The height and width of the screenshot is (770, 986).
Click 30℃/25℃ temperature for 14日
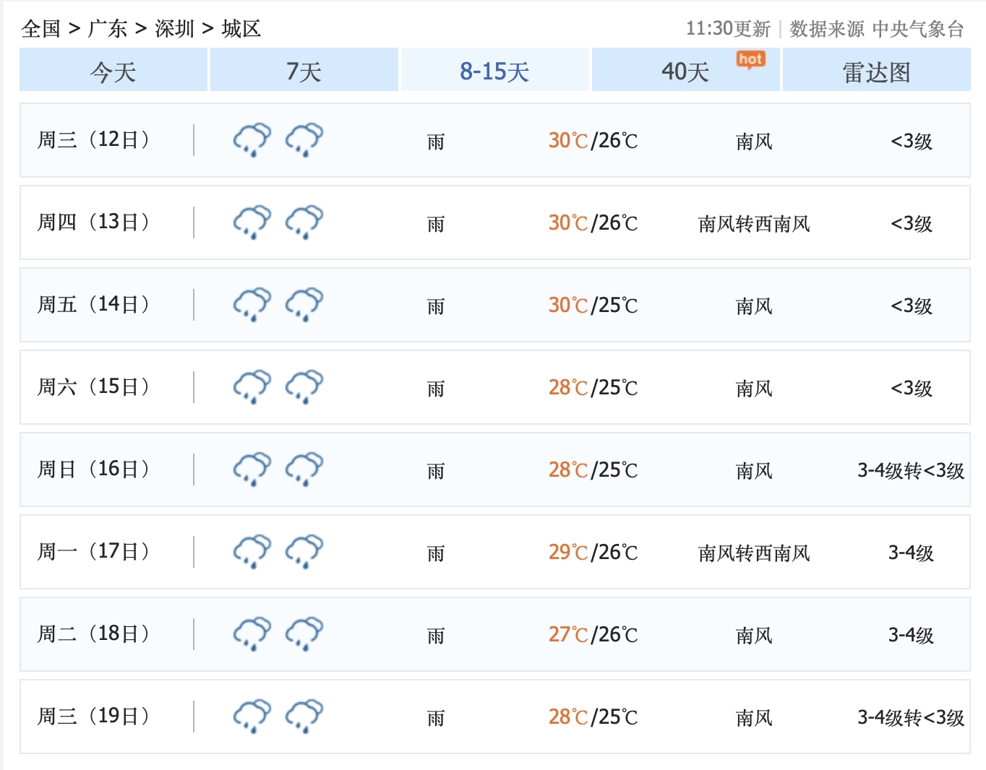click(x=593, y=306)
